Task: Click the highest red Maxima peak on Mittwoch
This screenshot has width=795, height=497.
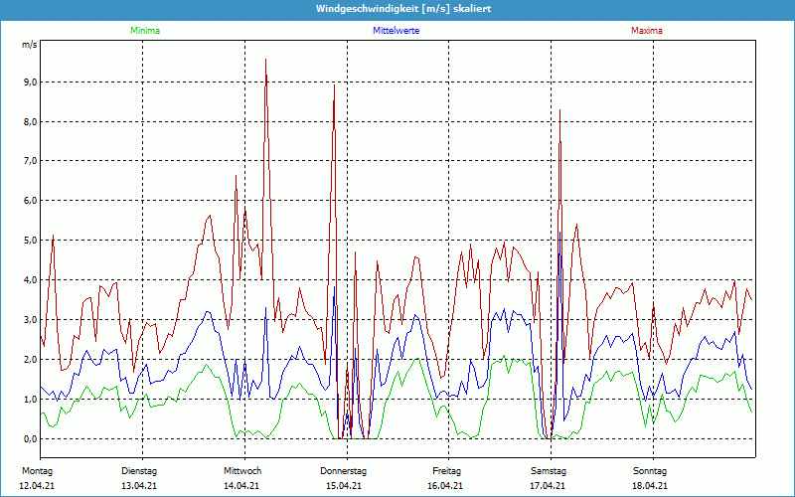Action: [265, 60]
